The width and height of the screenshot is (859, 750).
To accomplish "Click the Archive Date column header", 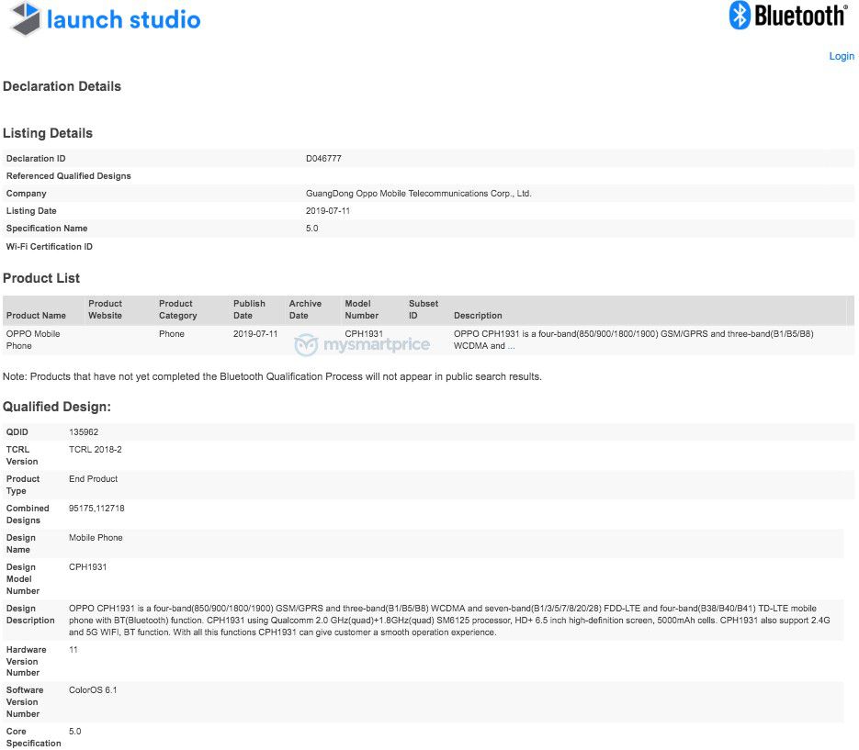I will 305,309.
